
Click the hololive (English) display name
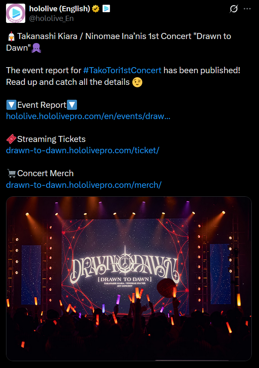(59, 9)
